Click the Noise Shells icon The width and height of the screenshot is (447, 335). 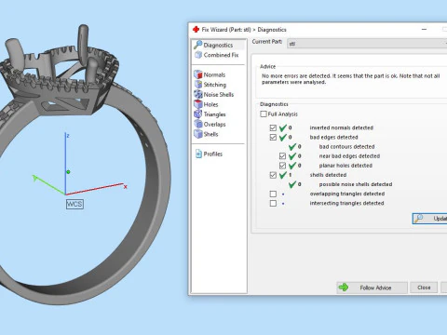(198, 94)
